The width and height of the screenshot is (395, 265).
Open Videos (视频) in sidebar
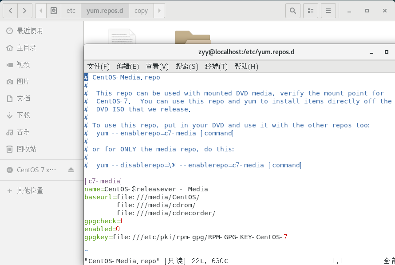42,64
